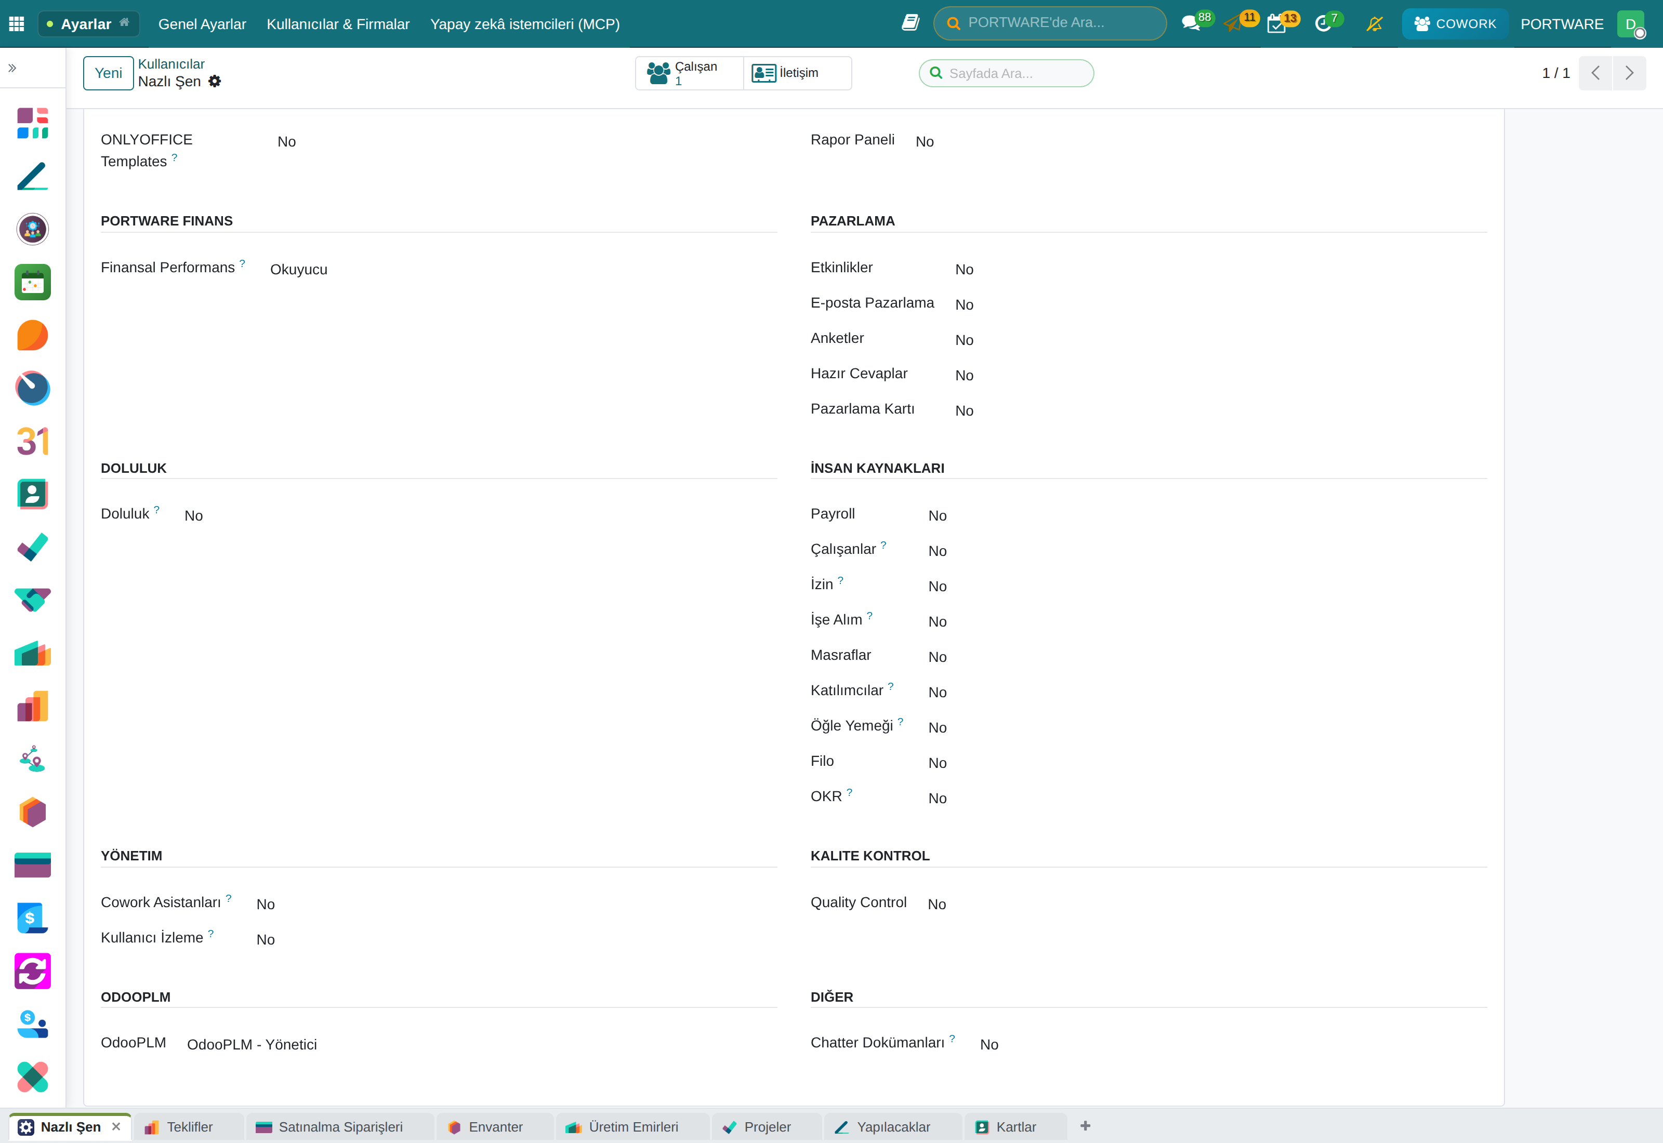Open the İletişim smart button
The width and height of the screenshot is (1663, 1143).
coord(797,73)
